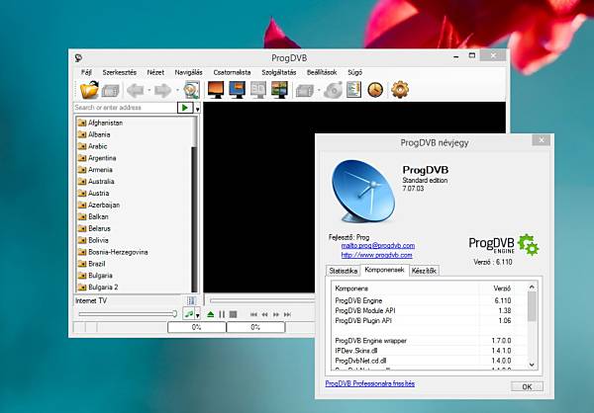Switch to the Komponensek tab
594x413 pixels.
[384, 270]
